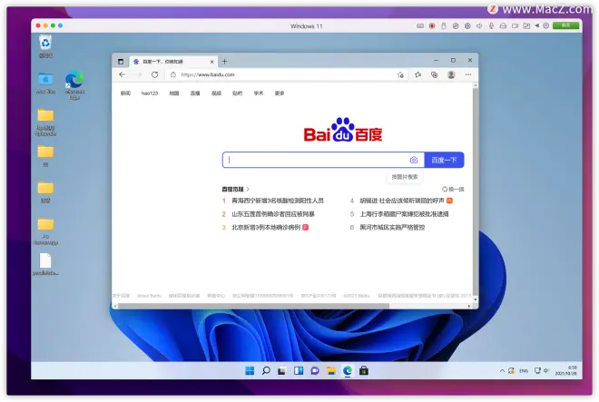Viewport: 599px width, 402px height.
Task: Select the Baidu browser tab
Action: point(173,62)
